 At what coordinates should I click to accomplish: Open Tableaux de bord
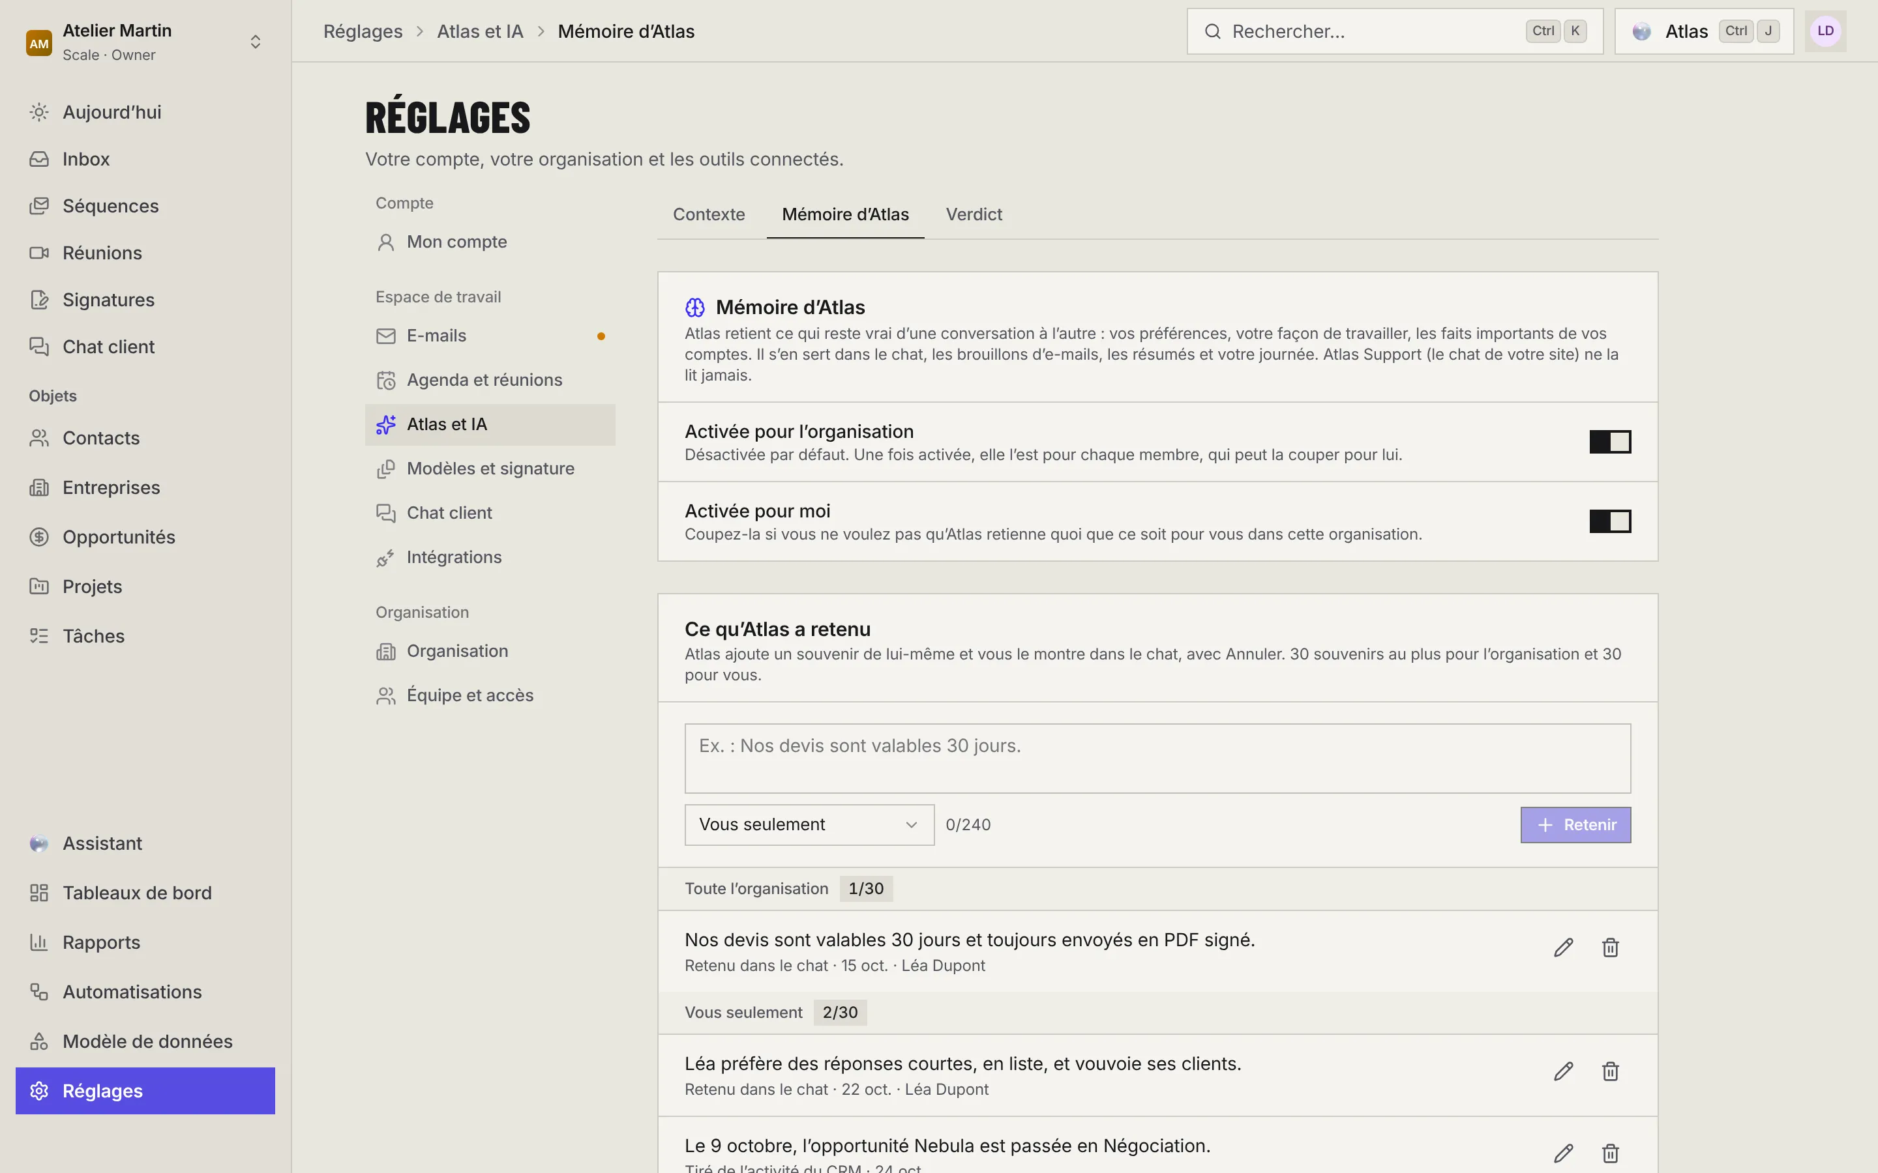tap(145, 893)
